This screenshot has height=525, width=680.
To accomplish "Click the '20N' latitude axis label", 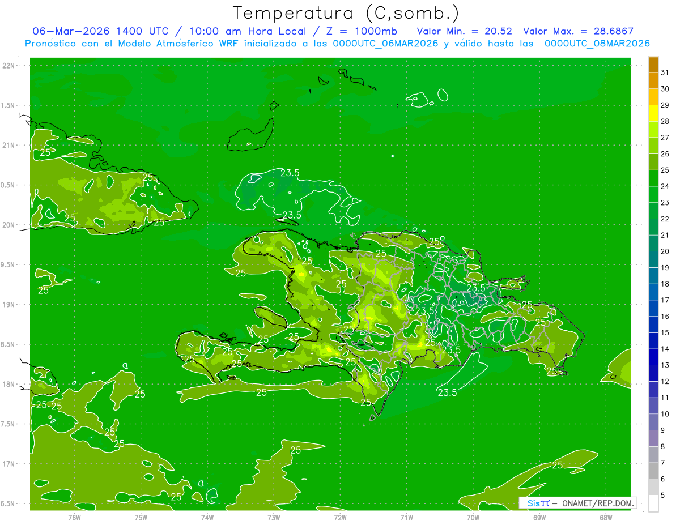I will (8, 225).
